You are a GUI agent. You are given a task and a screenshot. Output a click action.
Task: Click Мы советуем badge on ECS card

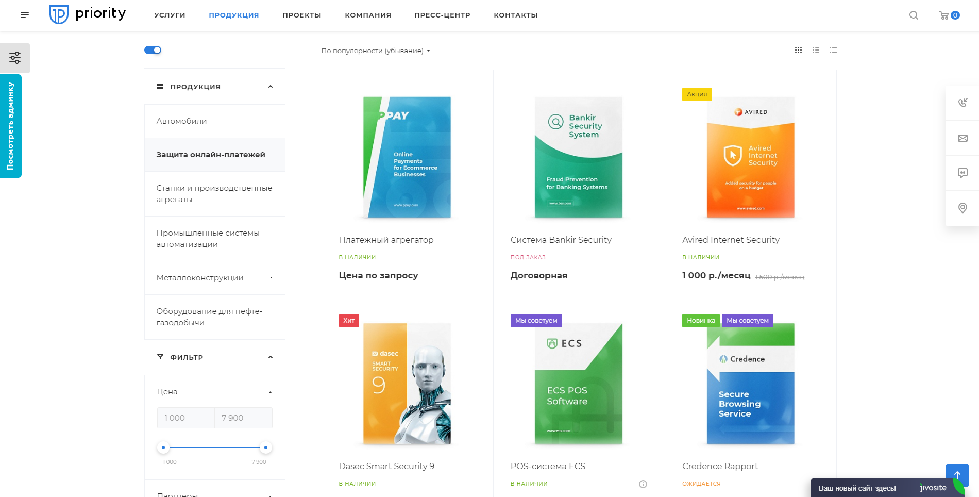536,321
